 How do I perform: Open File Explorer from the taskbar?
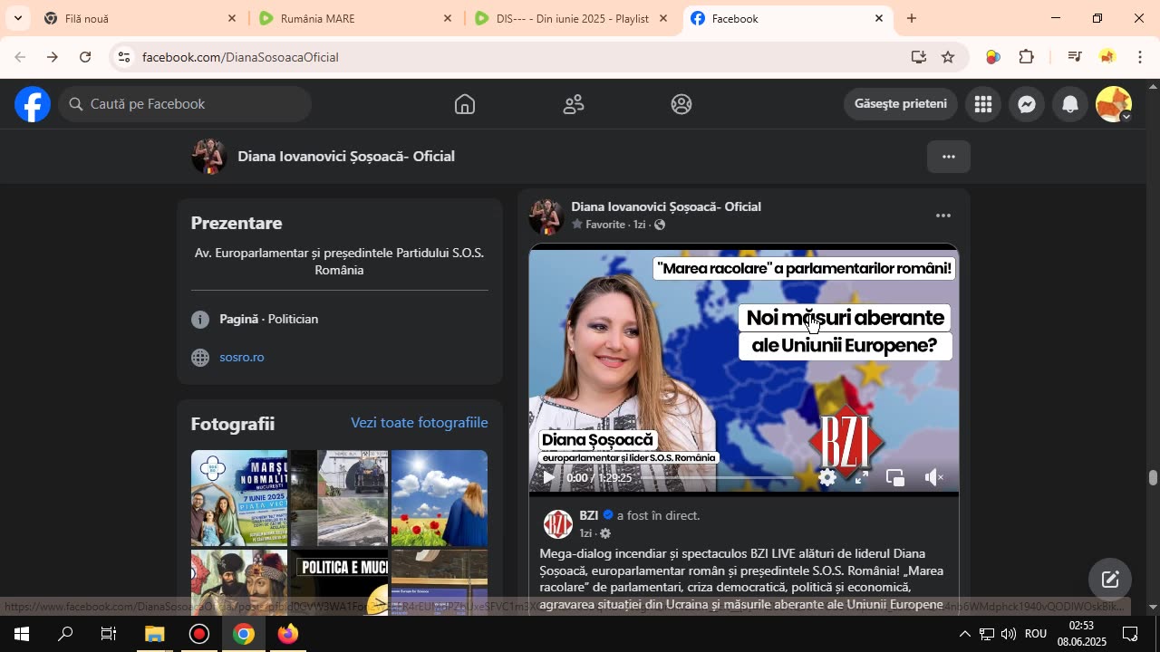[x=154, y=634]
